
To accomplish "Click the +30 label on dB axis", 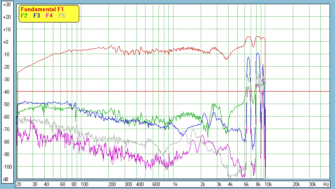I will (x=6, y=5).
